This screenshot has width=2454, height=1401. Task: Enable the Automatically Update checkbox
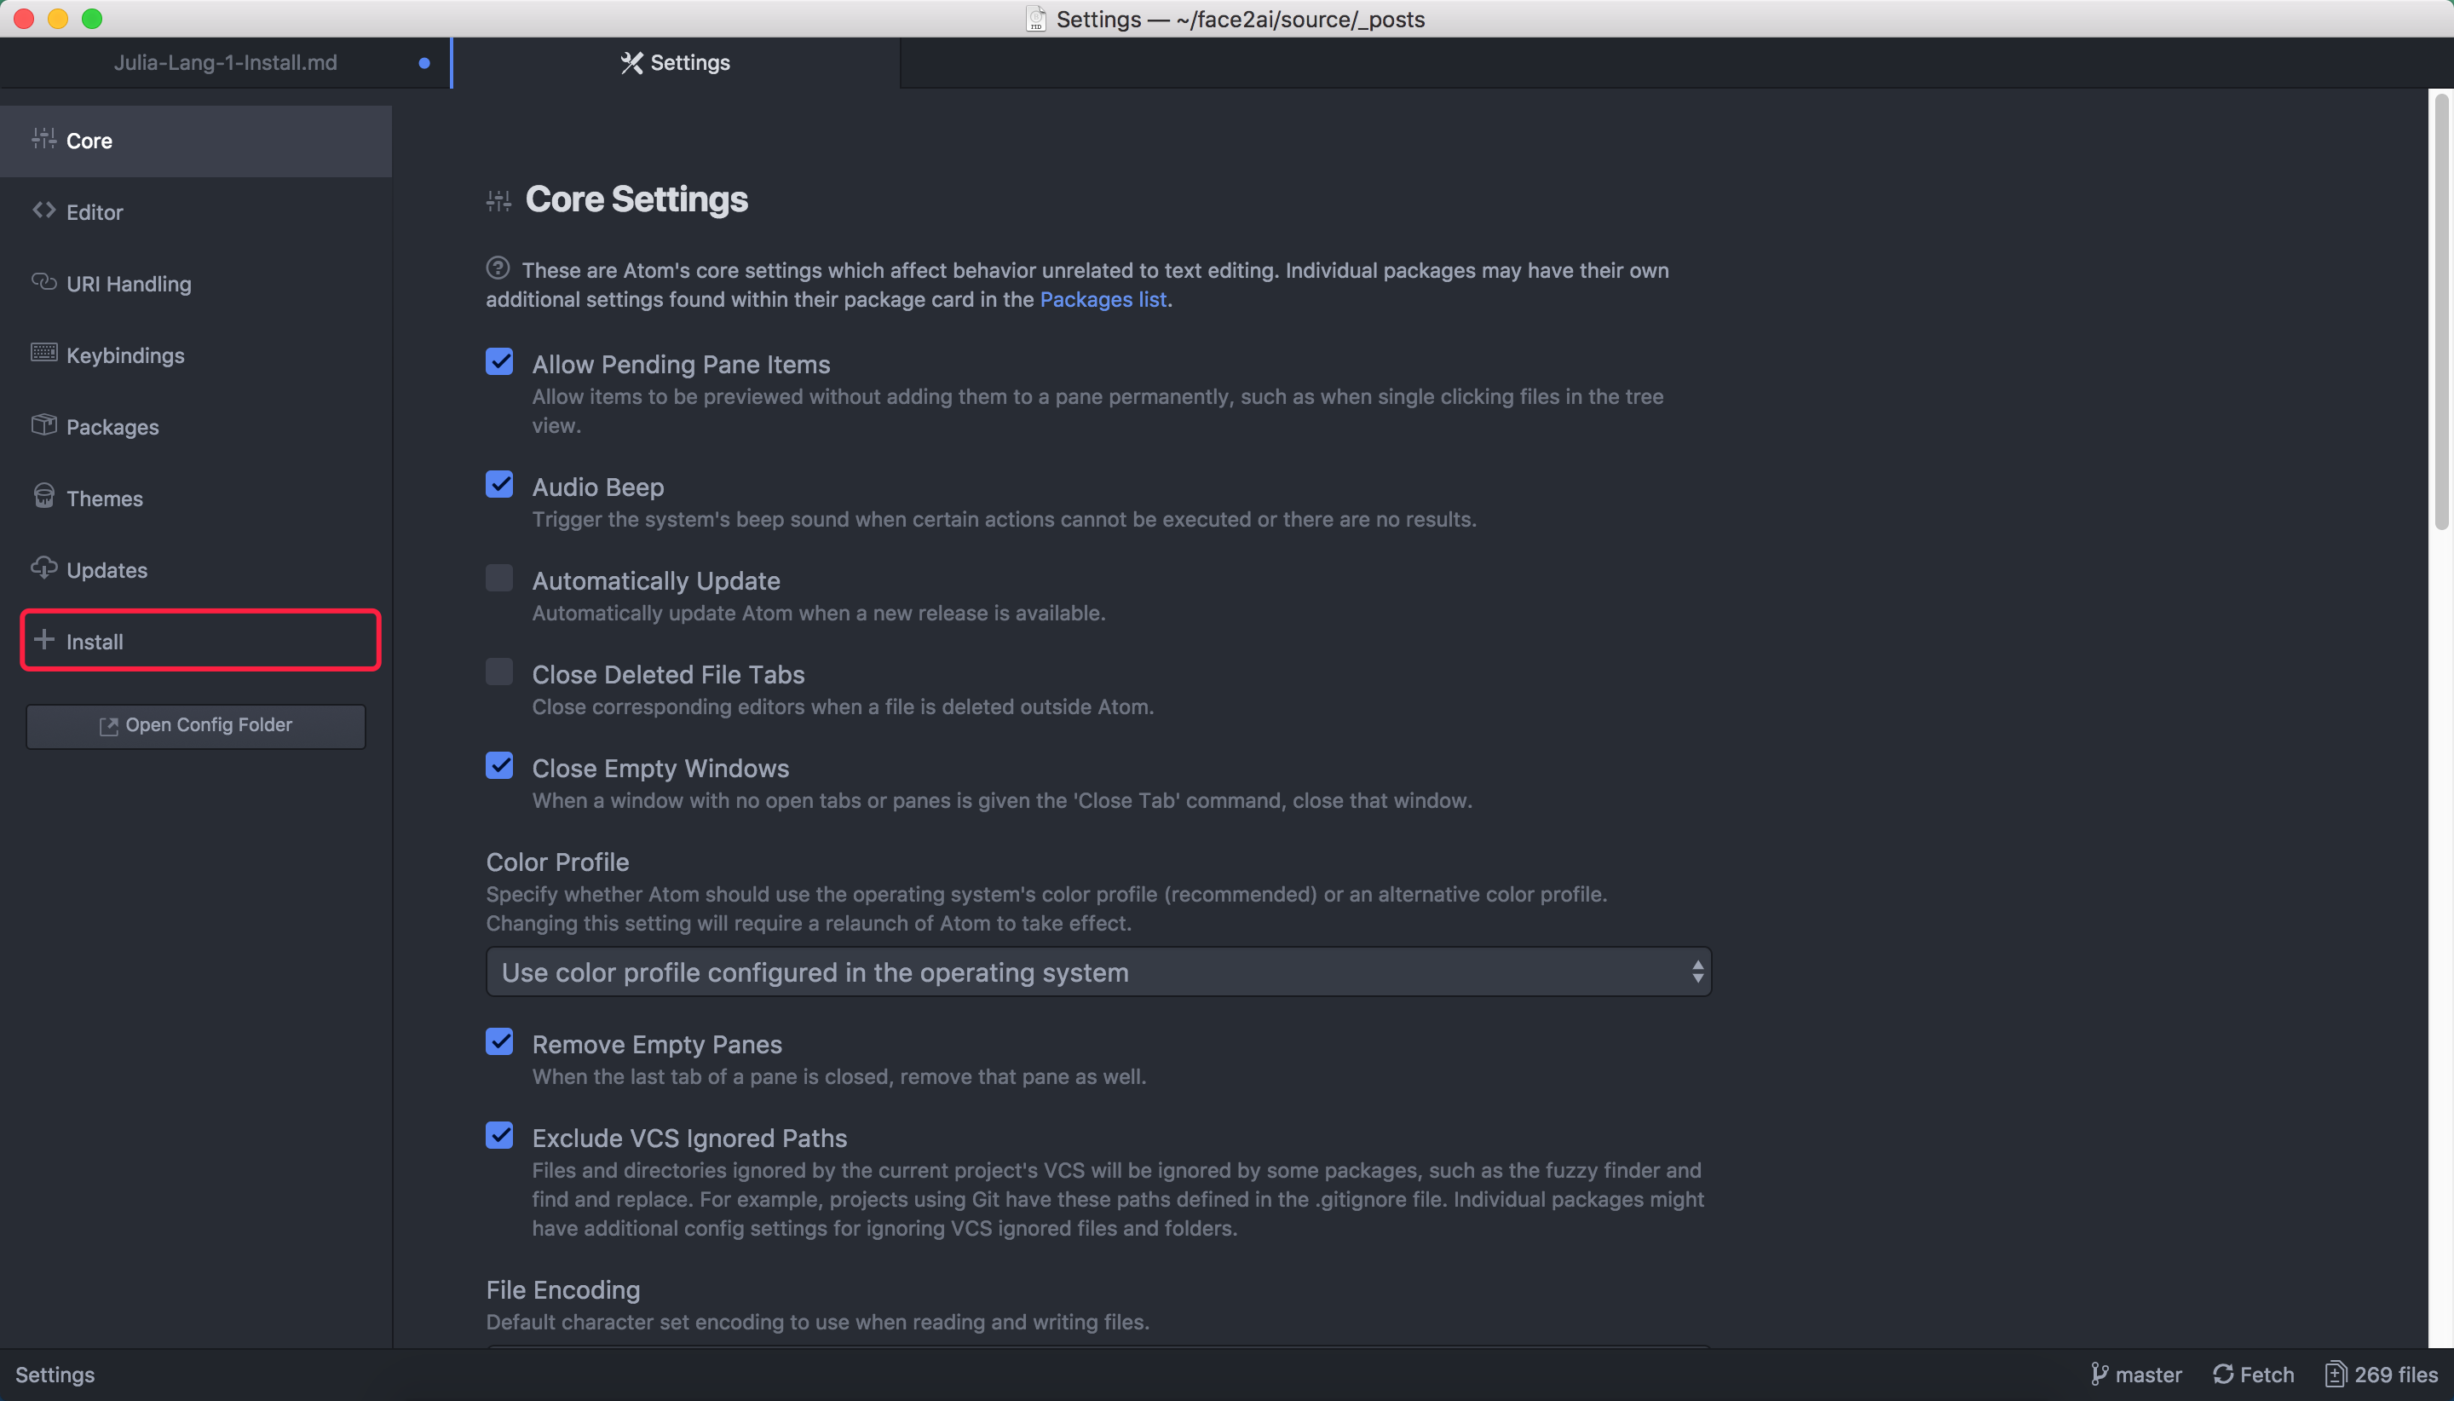point(499,579)
